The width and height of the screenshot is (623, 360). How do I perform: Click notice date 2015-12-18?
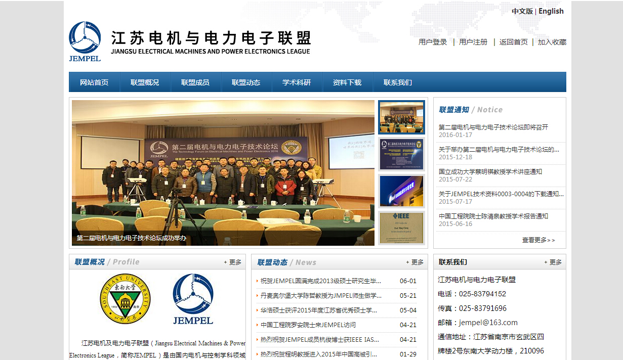455,157
